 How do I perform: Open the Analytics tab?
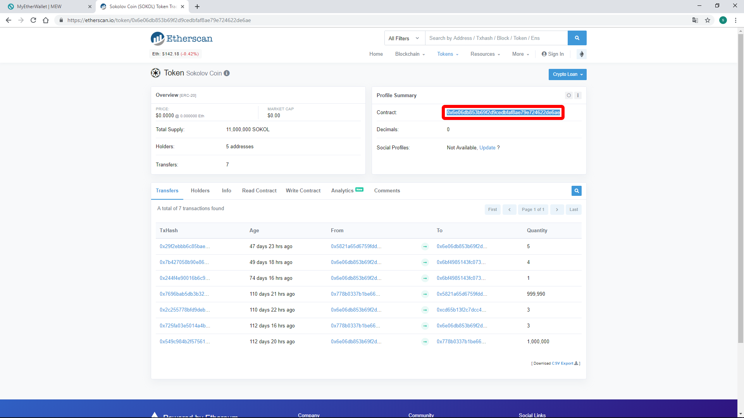point(347,190)
